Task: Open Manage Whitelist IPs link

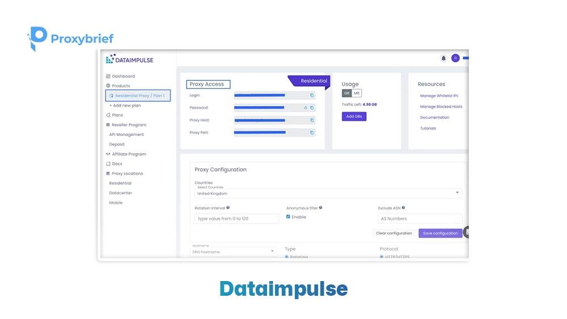Action: click(439, 96)
